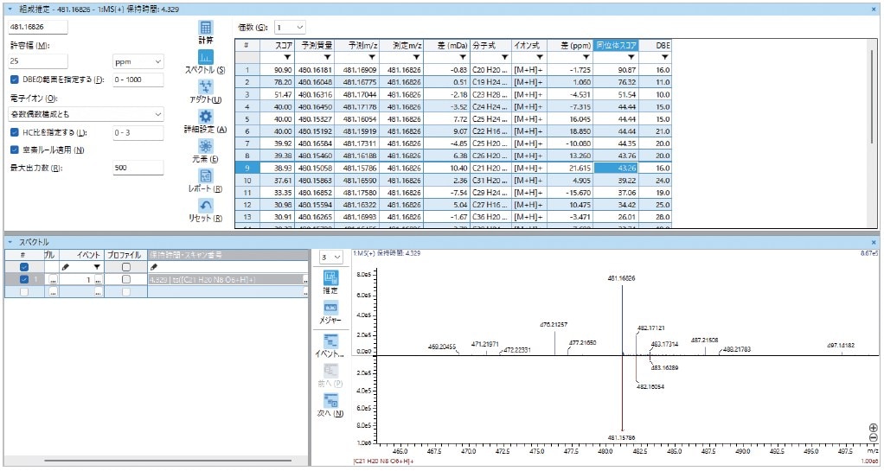884x471 pixels.
Task: Open the スペクトル (Spectrum) tool icon
Action: pos(206,58)
